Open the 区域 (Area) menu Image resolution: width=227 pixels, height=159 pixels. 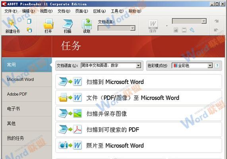99,11
